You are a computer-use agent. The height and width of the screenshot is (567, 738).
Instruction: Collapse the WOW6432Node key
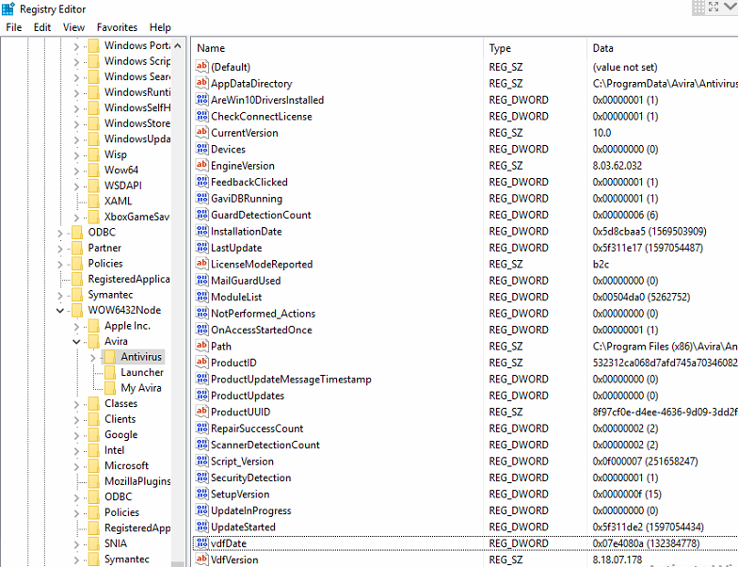click(x=60, y=310)
